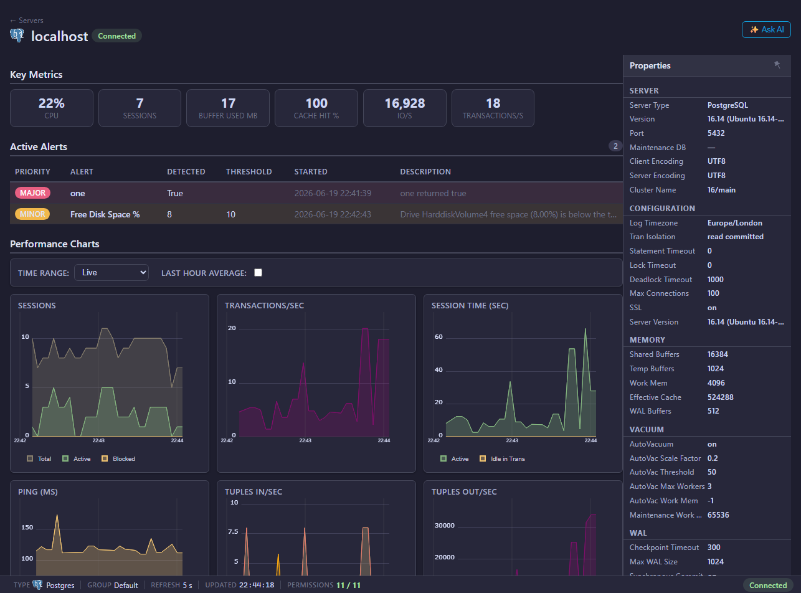Image resolution: width=801 pixels, height=593 pixels.
Task: Click the Description column header
Action: coord(425,172)
